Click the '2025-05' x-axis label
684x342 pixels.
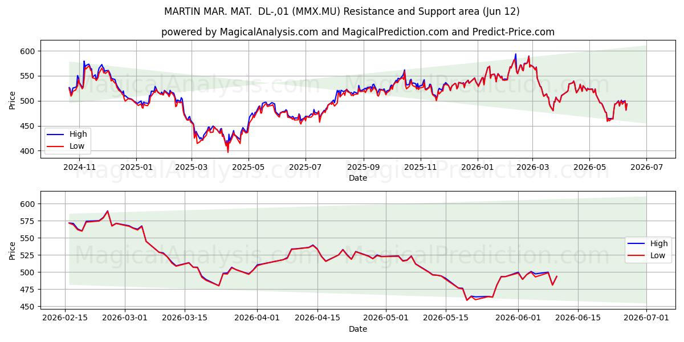(249, 167)
